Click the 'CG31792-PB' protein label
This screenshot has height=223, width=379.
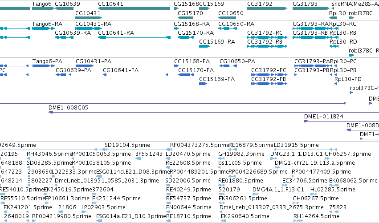[x=269, y=79]
